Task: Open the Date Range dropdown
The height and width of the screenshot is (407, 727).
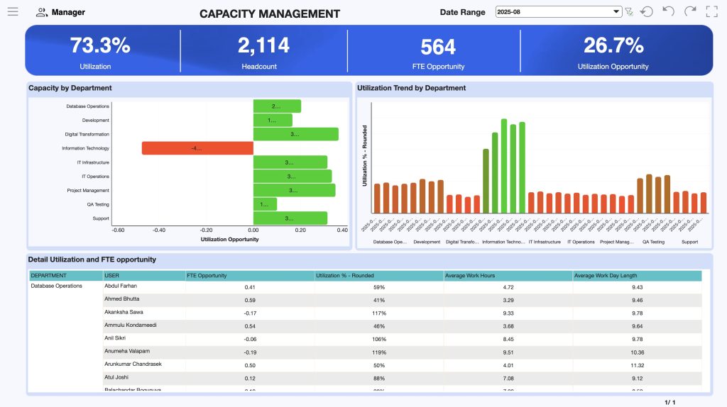Action: click(x=559, y=12)
